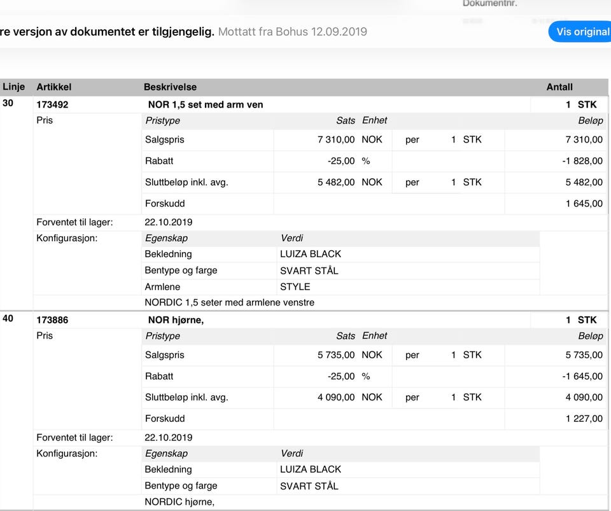The width and height of the screenshot is (611, 511).
Task: Select NORDIC 1,5 seter med armlene venstre text
Action: (x=230, y=302)
